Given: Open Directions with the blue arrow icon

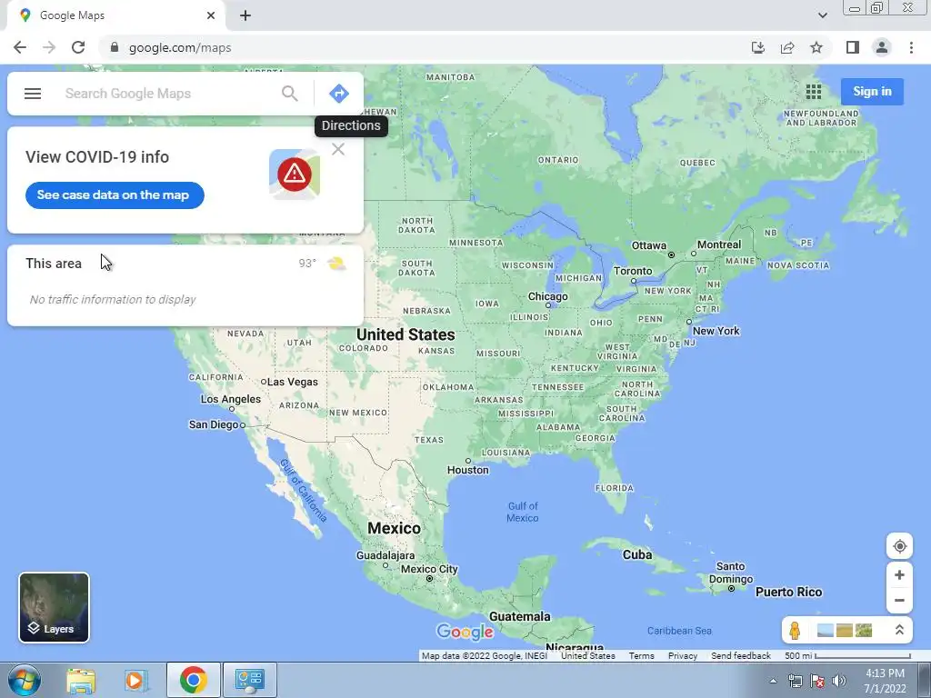Looking at the screenshot, I should coord(339,94).
